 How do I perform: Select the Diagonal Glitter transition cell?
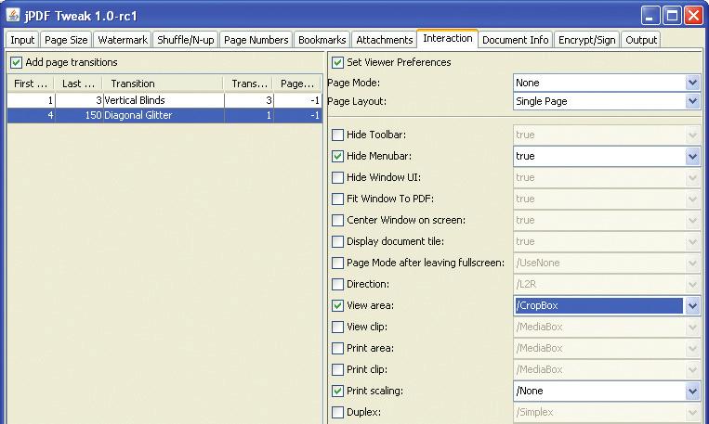tap(164, 115)
